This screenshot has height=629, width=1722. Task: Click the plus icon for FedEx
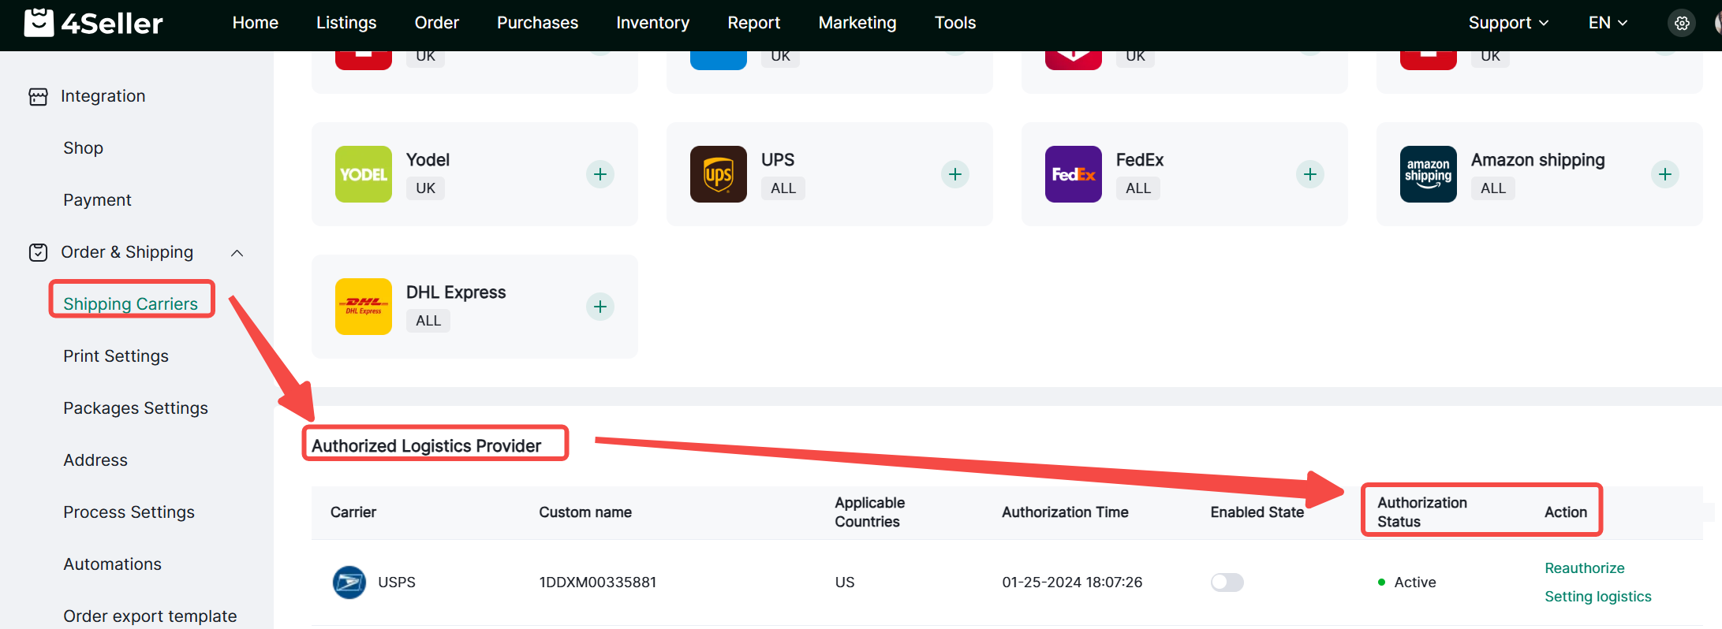click(x=1309, y=174)
